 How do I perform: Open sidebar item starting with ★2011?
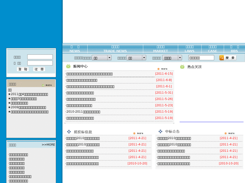(x=28, y=94)
